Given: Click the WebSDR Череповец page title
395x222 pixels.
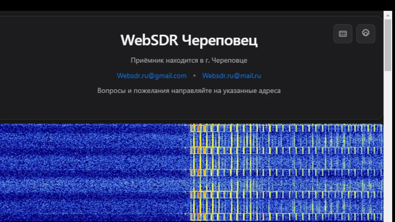Looking at the screenshot, I should click(x=189, y=40).
